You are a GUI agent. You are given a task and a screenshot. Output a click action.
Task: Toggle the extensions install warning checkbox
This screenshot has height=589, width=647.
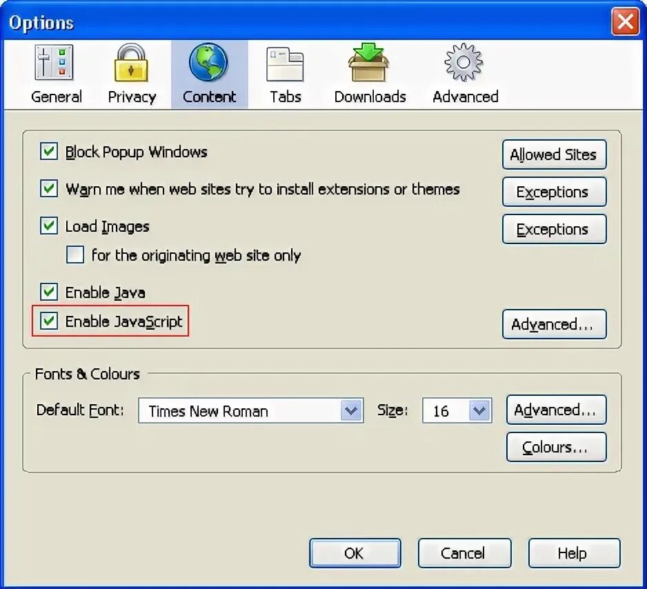tap(49, 188)
